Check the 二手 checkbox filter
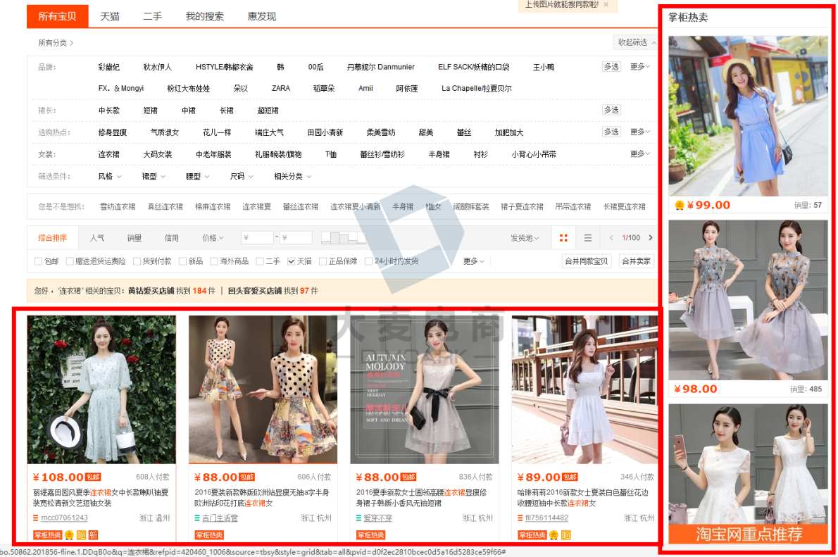The height and width of the screenshot is (557, 838). (x=260, y=261)
